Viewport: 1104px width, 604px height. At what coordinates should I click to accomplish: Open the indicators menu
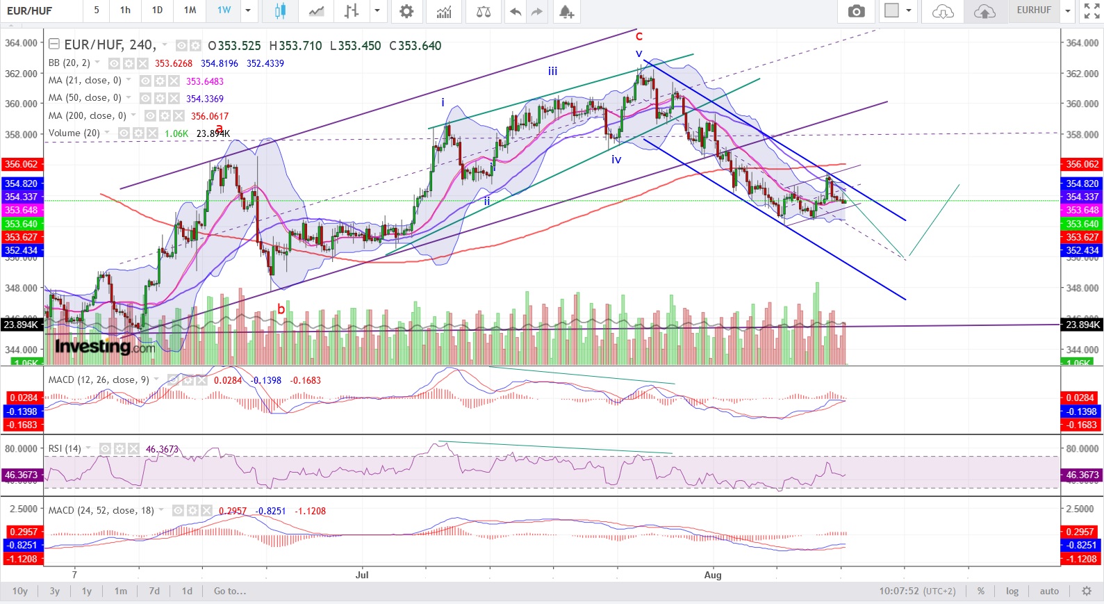443,11
